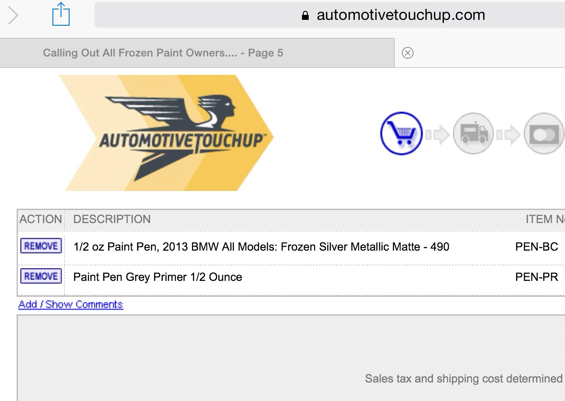Screen dimensions: 565x401
Task: Go forward with the browser arrow
Action: (14, 15)
